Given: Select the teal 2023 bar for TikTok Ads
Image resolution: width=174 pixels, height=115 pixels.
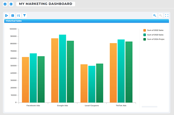Looking at the screenshot, I should 121,71.
